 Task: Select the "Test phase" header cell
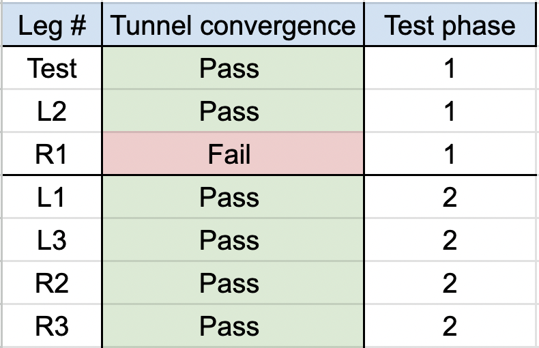449,26
